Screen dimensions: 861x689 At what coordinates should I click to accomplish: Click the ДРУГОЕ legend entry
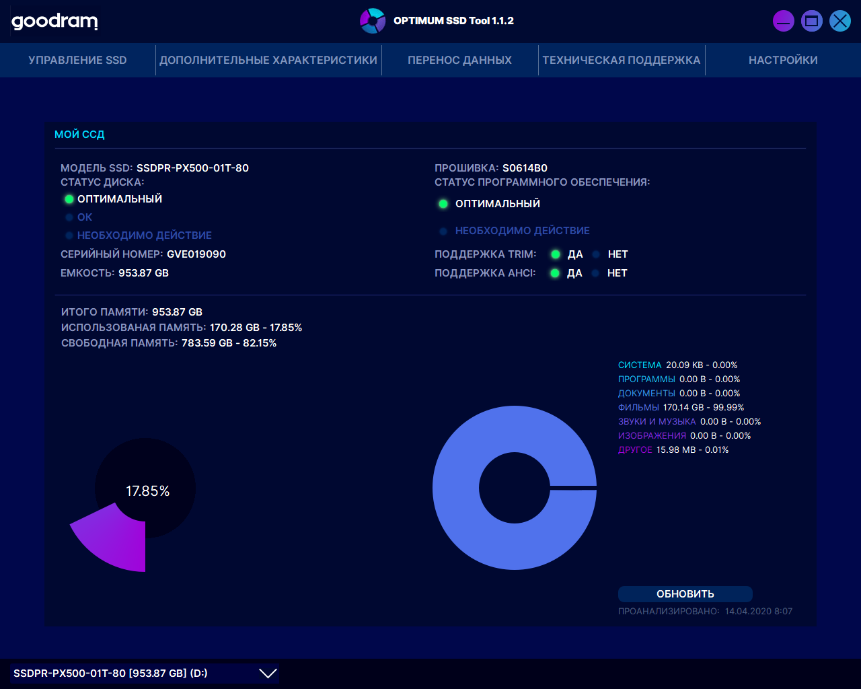[x=673, y=450]
